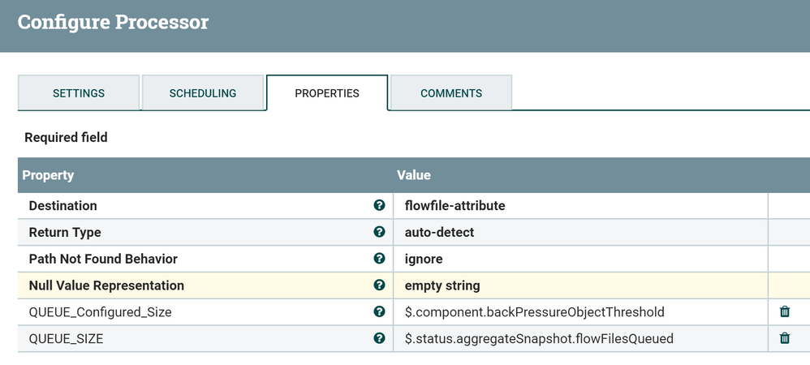810x365 pixels.
Task: Select the QUEUE_Configured_Size property name
Action: click(100, 311)
